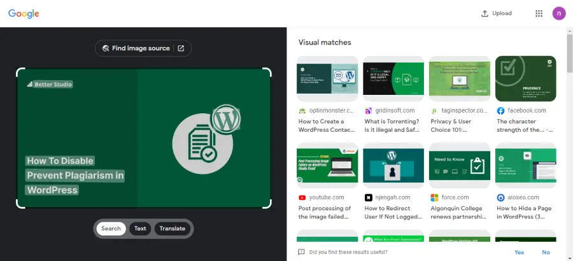Viewport: 573px width, 261px height.
Task: Click the bottom-left crop corner handle
Action: (x=20, y=204)
